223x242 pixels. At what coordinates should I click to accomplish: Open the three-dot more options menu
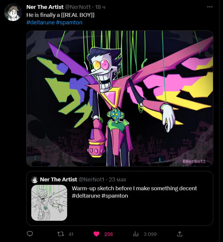(x=210, y=7)
